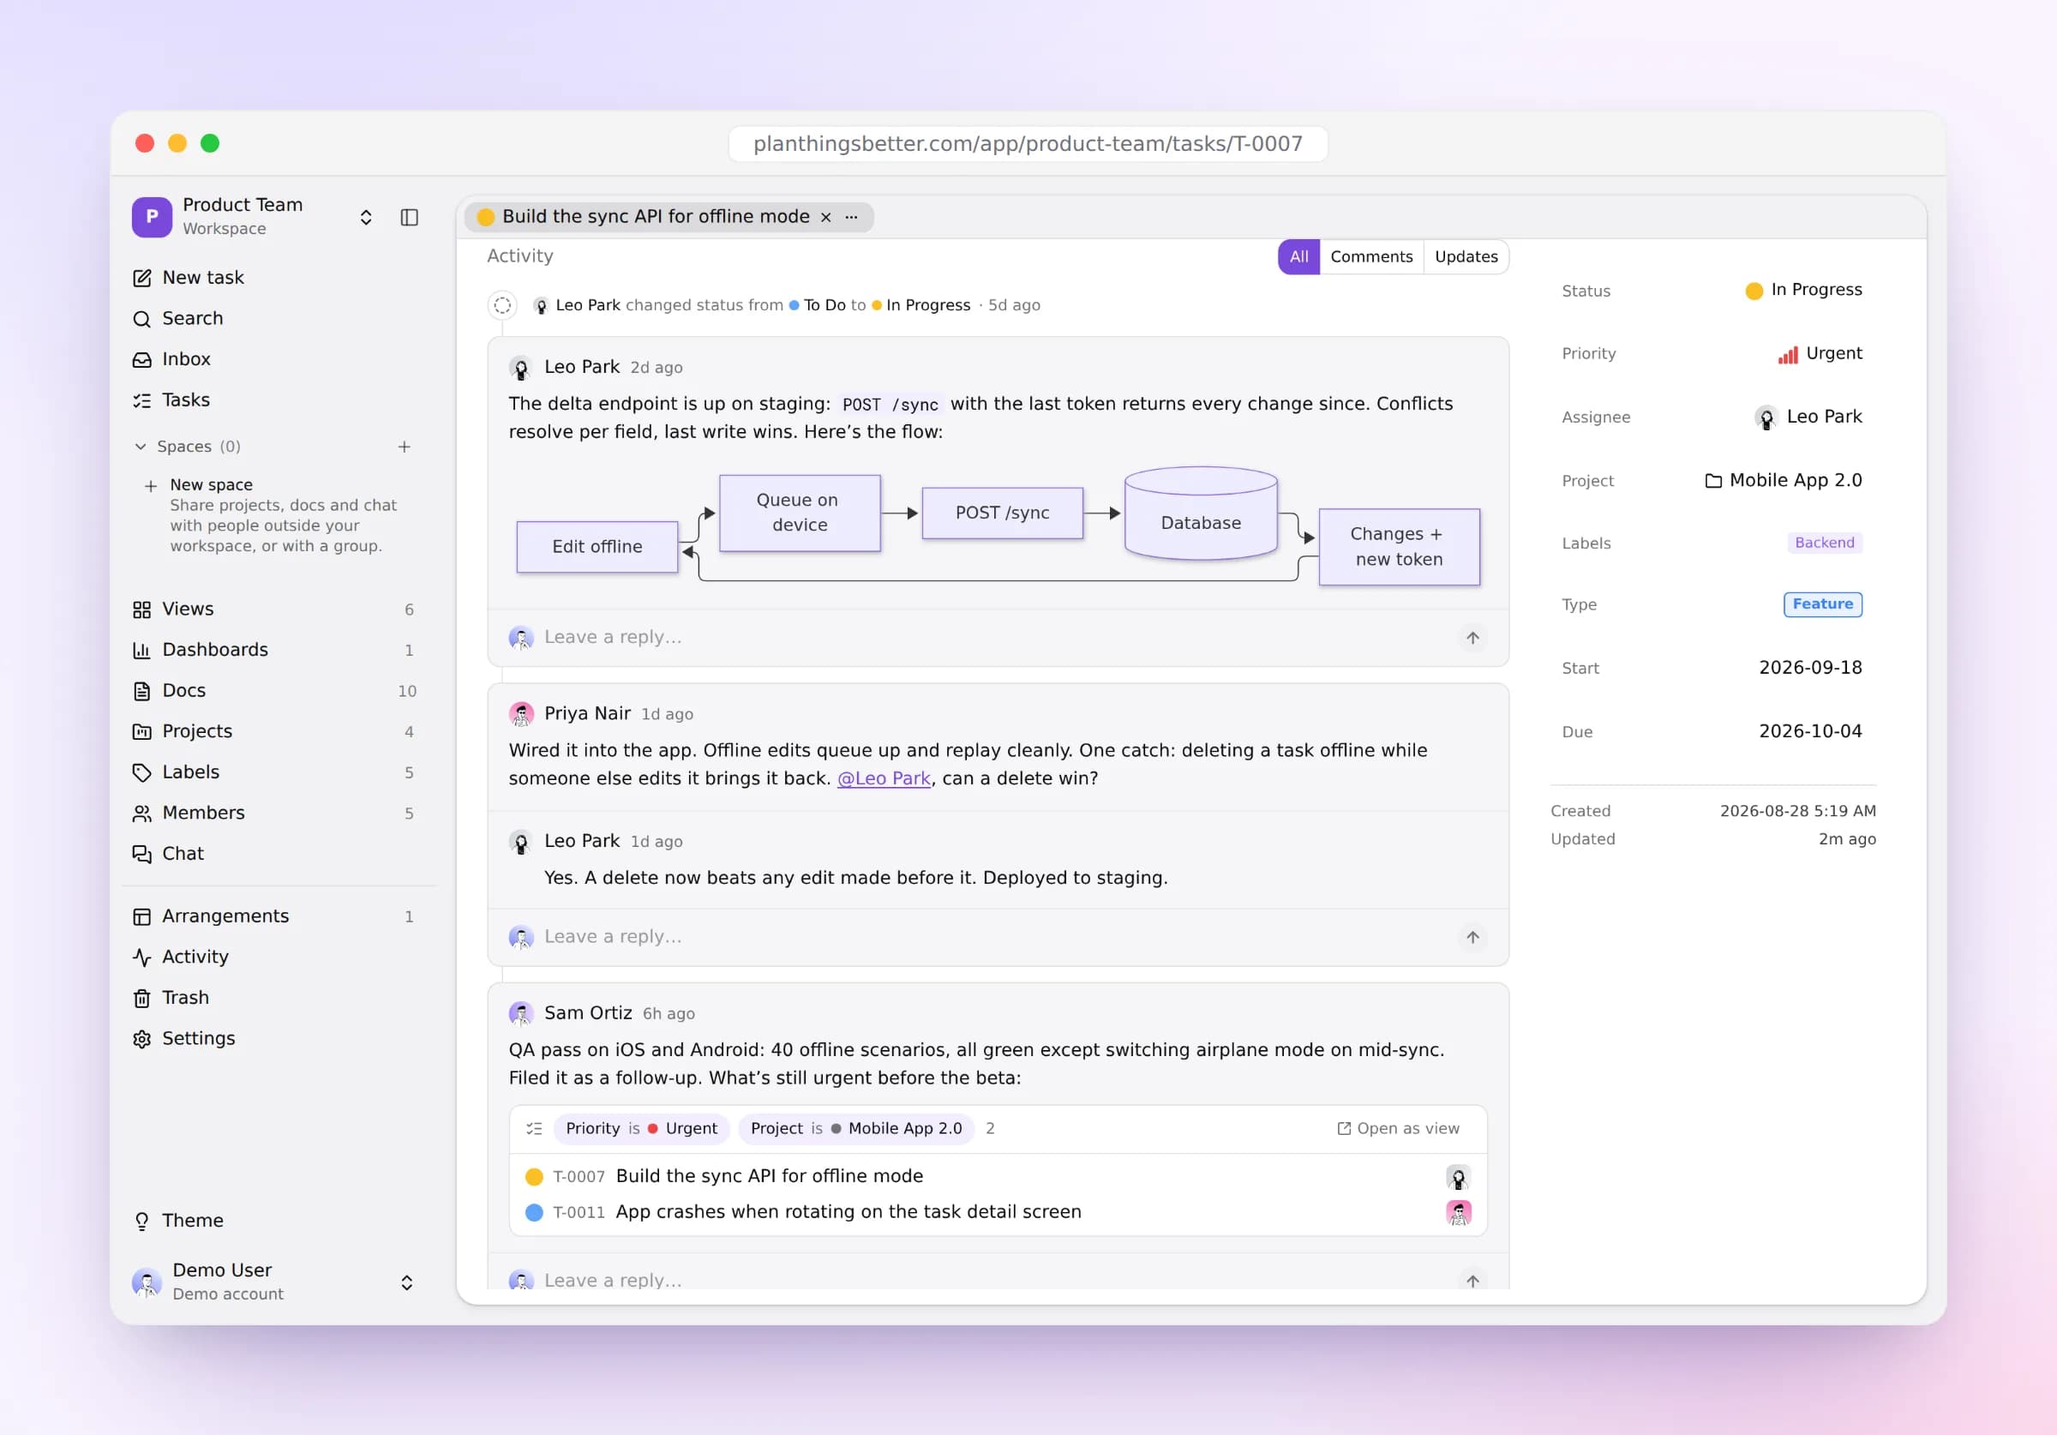Add a space with the Spaces plus icon
The image size is (2057, 1435).
[x=404, y=447]
